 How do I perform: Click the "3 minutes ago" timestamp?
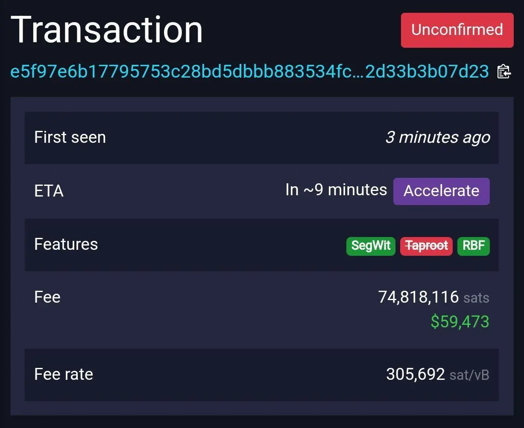(437, 137)
